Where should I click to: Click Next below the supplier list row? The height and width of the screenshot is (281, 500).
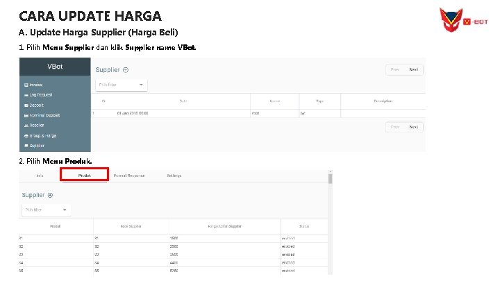click(414, 127)
